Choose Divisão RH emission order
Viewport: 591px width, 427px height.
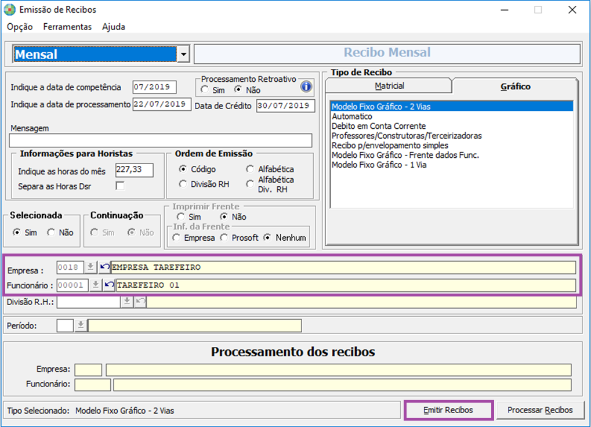[183, 184]
